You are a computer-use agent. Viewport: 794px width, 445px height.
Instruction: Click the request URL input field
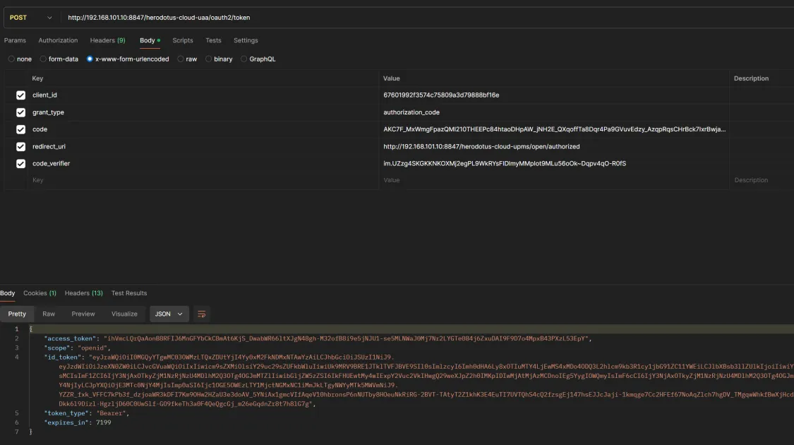click(423, 18)
